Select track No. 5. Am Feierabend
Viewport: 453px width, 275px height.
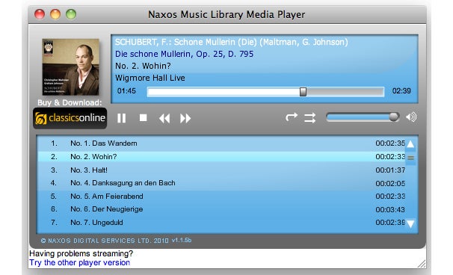221,197
